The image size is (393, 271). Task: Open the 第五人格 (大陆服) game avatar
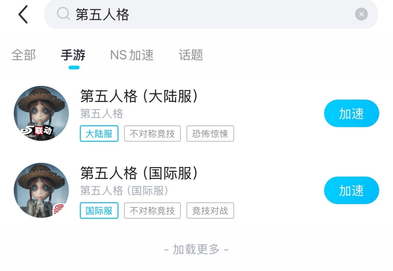click(41, 113)
